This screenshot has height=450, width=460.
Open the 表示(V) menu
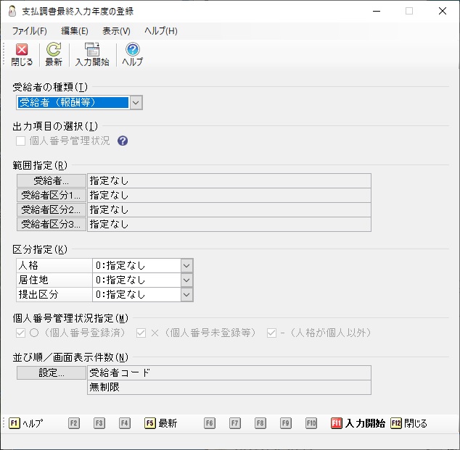click(x=116, y=31)
